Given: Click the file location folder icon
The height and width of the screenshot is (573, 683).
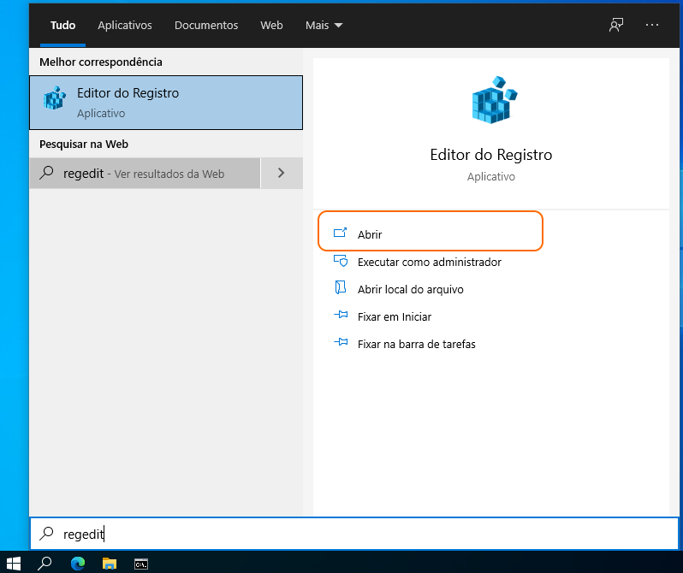Looking at the screenshot, I should (x=340, y=287).
